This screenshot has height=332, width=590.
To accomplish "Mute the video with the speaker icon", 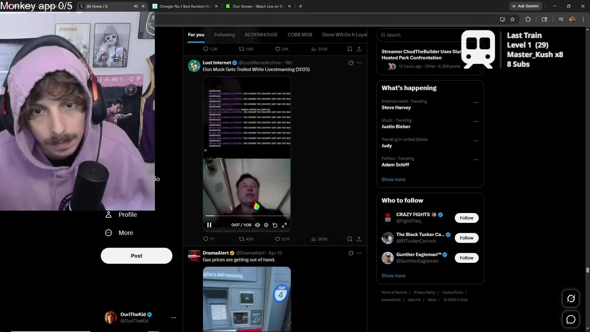I will [257, 225].
